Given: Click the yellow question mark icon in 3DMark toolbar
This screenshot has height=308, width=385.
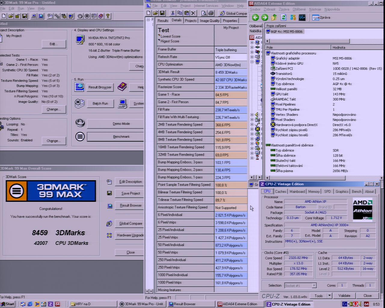Looking at the screenshot, I should (108, 16).
